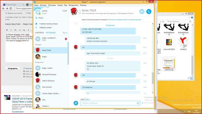Open the emoticon picker in message box

click(138, 103)
